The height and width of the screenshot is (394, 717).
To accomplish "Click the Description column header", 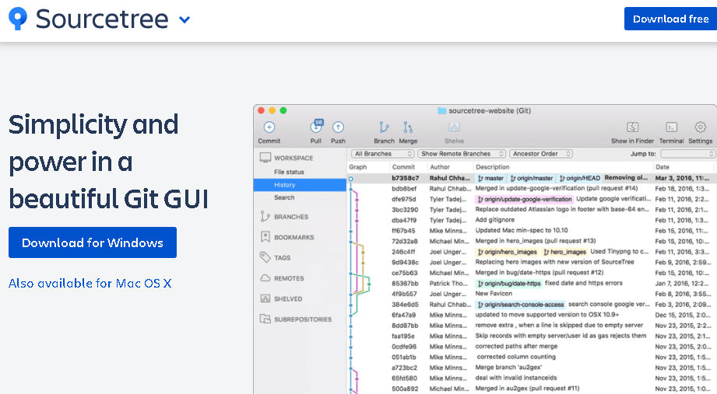I will click(x=492, y=167).
